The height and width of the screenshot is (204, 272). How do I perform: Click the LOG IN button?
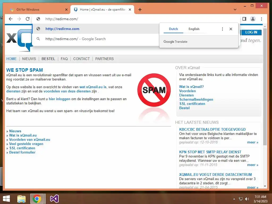251,32
